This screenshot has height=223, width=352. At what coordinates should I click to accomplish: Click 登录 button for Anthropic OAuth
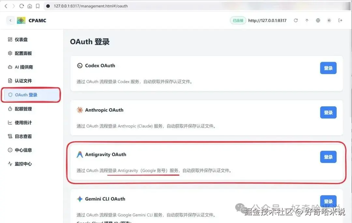[328, 112]
